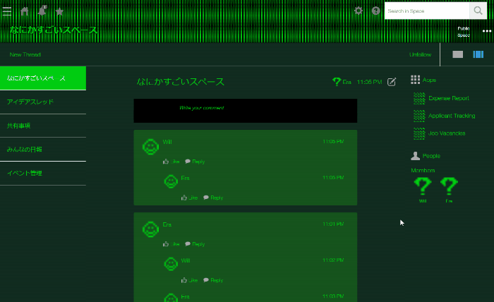Open the space options ellipsis menu

(x=486, y=31)
